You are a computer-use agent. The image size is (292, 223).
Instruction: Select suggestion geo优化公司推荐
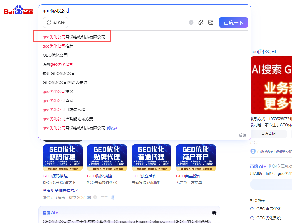[x=58, y=46]
